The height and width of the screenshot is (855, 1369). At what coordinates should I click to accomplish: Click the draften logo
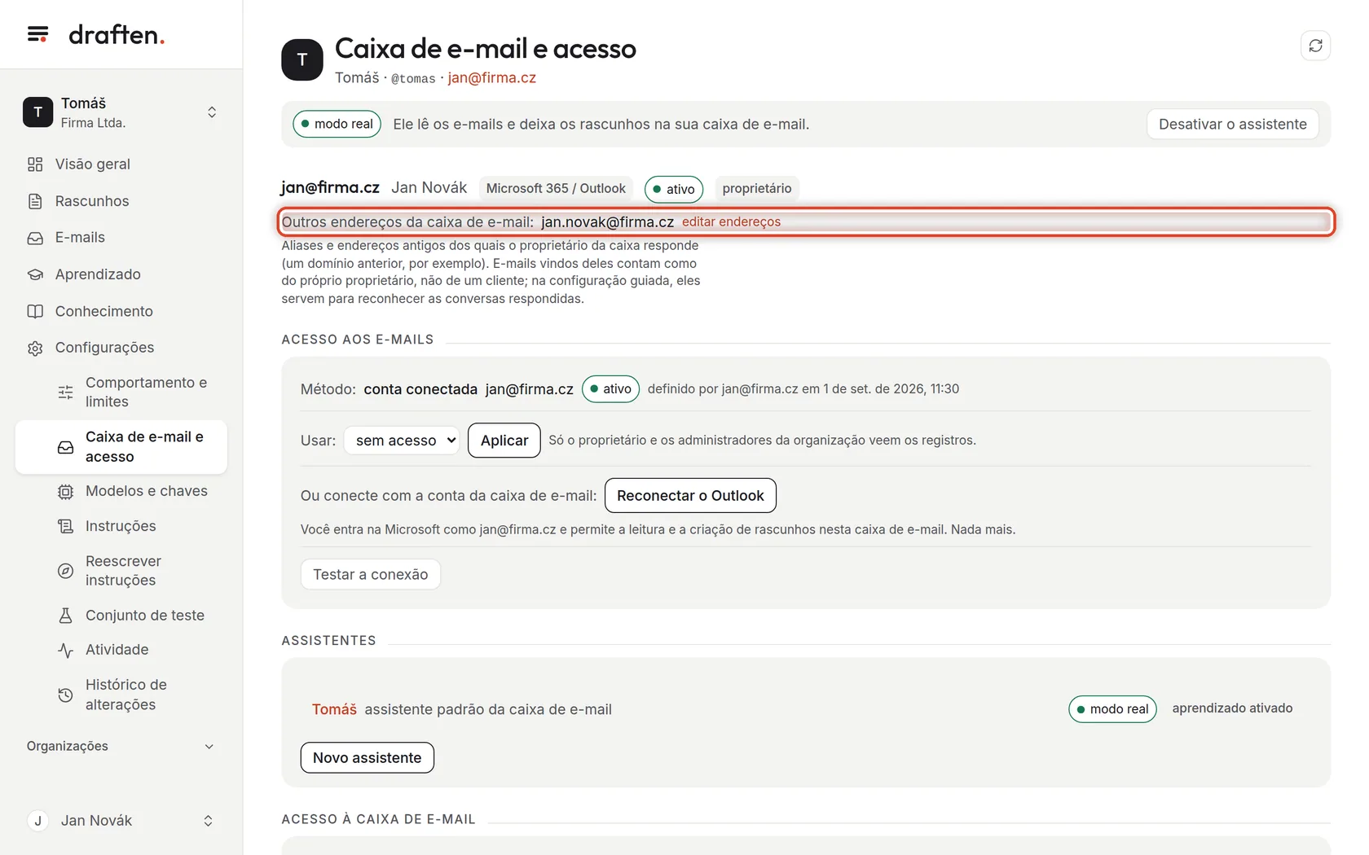coord(117,34)
